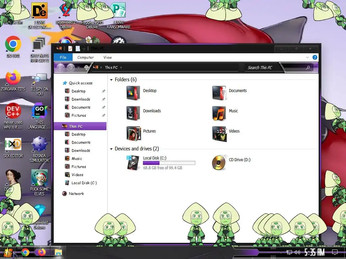Image resolution: width=346 pixels, height=259 pixels.
Task: Select I LOVE DETECTING desktop shortcut
Action: click(39, 16)
